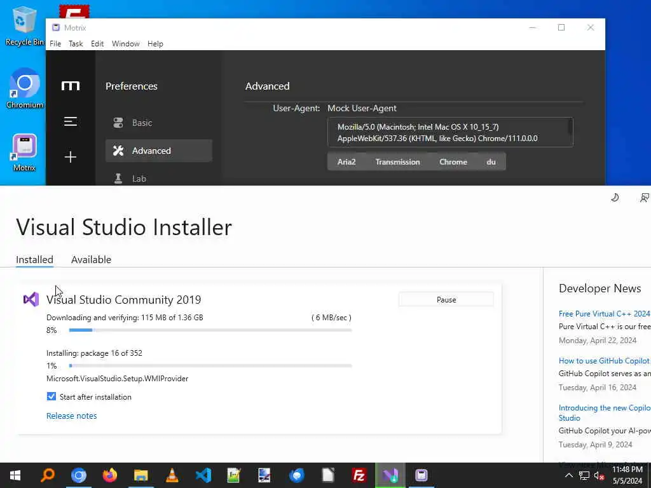Open the Release notes link
The width and height of the screenshot is (651, 488).
pos(71,416)
